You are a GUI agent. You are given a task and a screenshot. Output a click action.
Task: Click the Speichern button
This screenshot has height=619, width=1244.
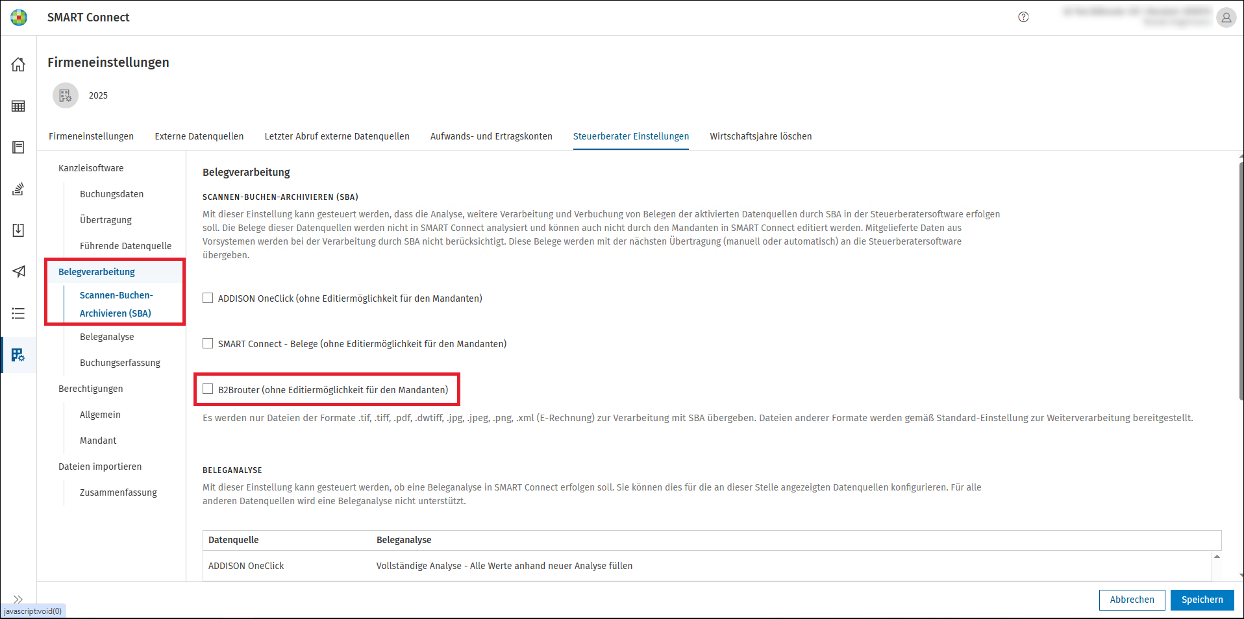click(1202, 600)
